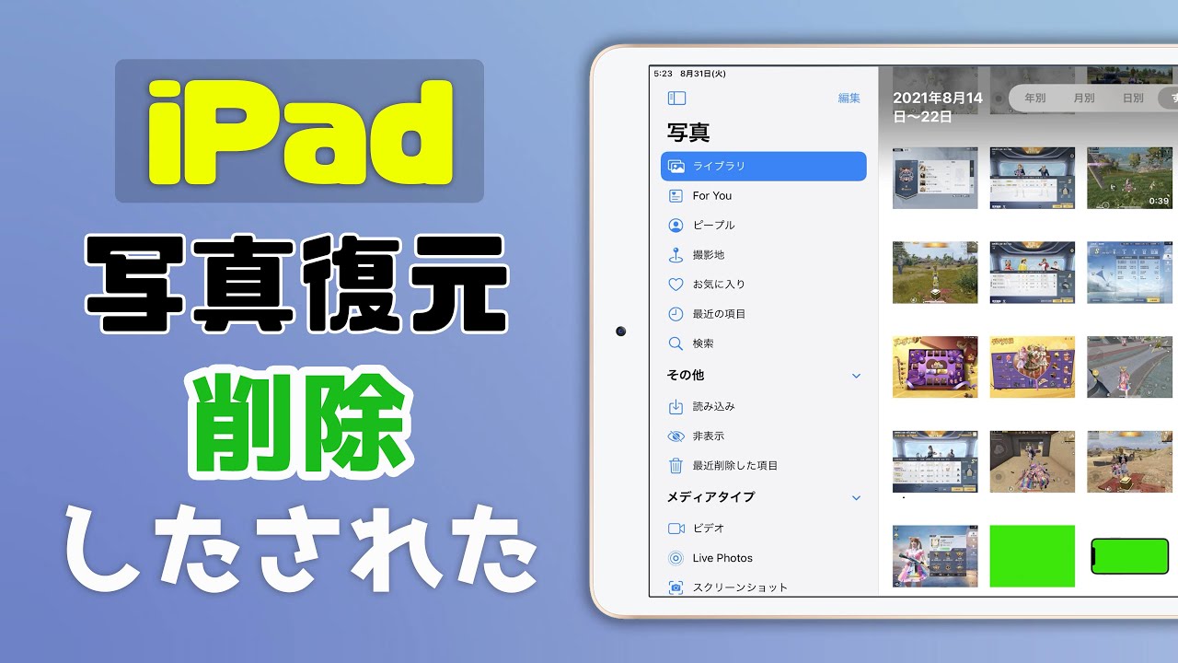Select the ピープル people icon
Screen dimensions: 1178x663
(x=676, y=225)
